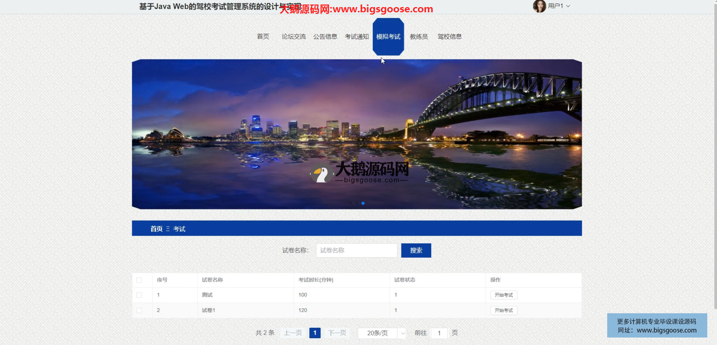Click the active blue carousel dot
717x345 pixels.
[363, 203]
